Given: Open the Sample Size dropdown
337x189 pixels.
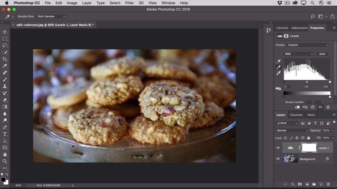Looking at the screenshot, I should click(x=51, y=16).
